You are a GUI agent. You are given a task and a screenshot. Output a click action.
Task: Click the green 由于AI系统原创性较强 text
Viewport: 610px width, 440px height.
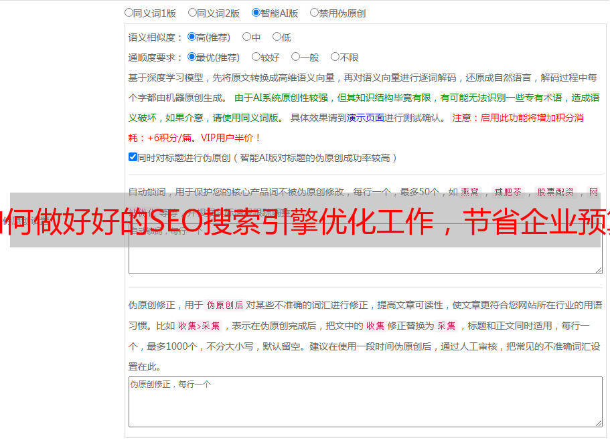(281, 98)
